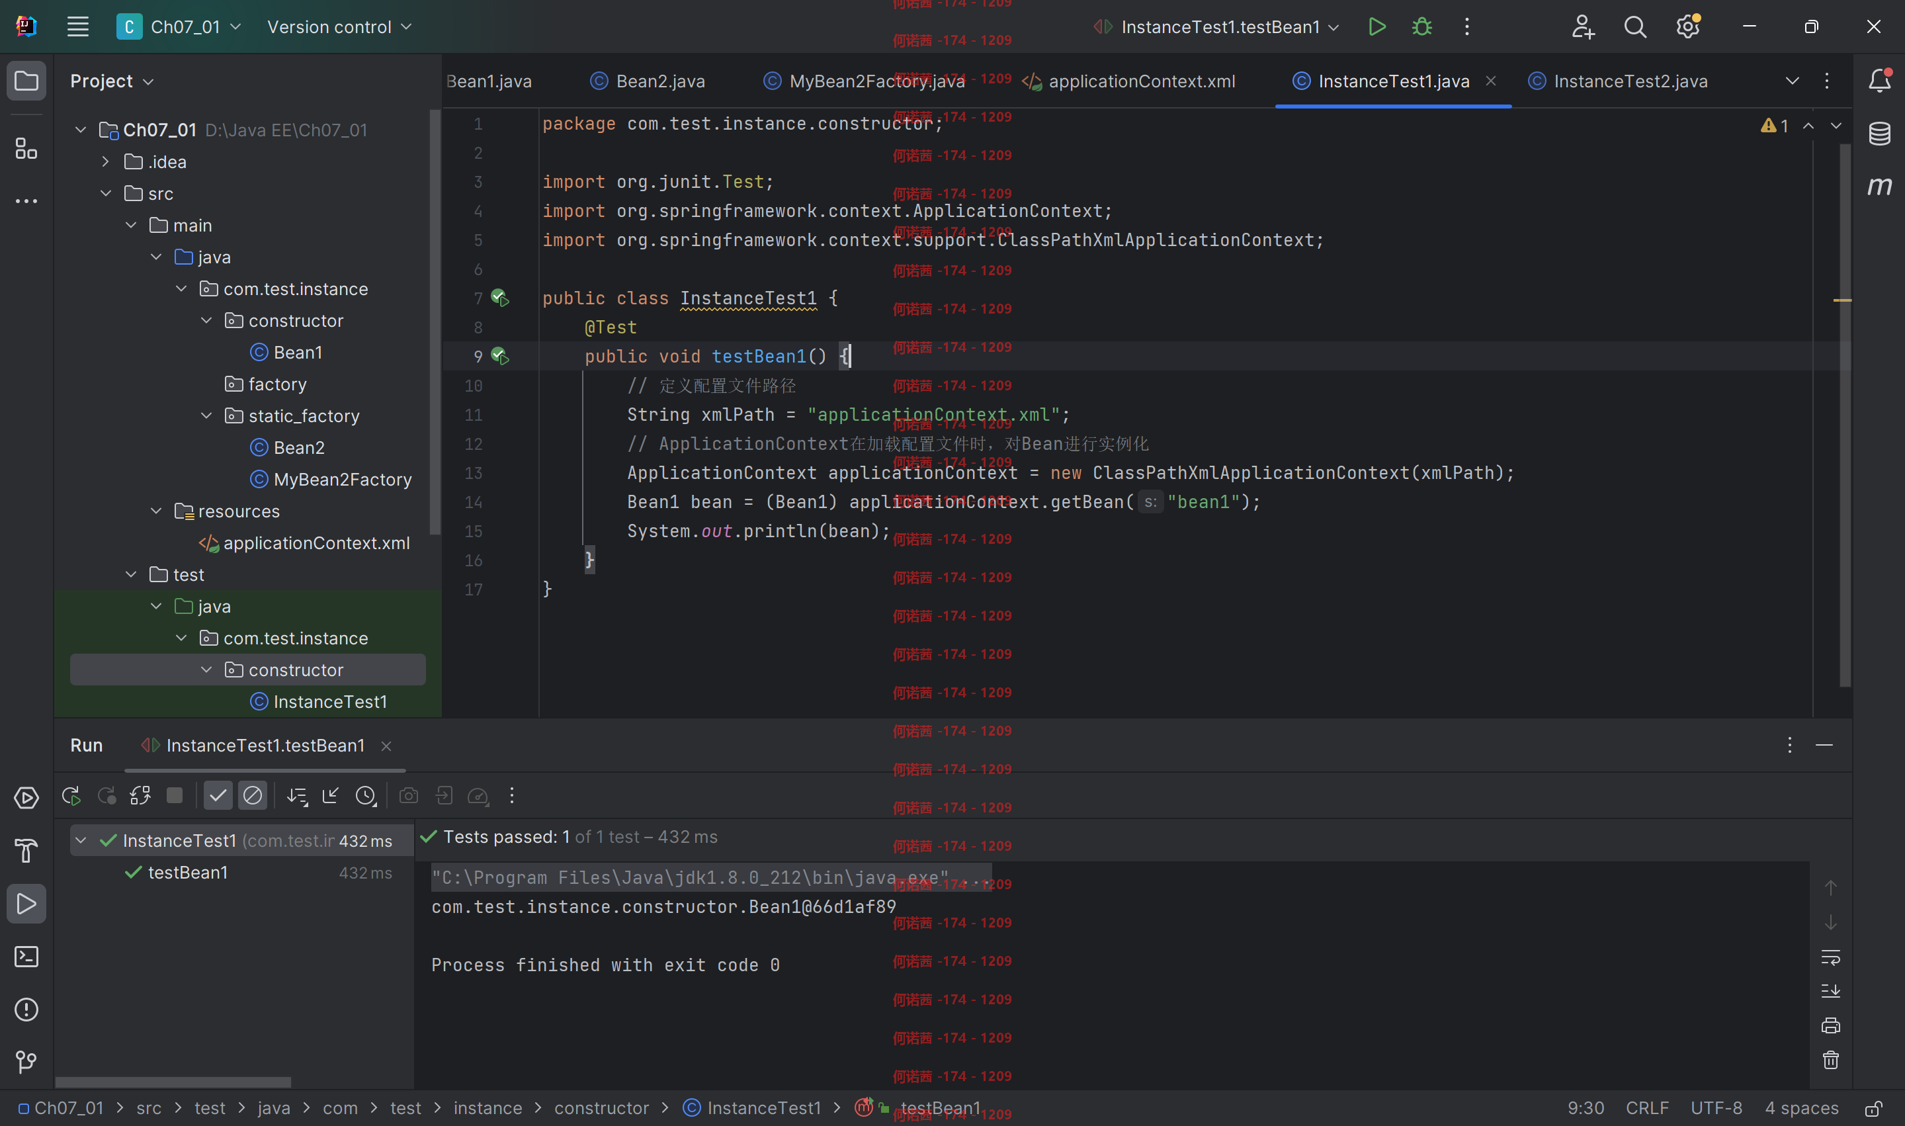Switch to applicationContext.xml tab
Screen dimensions: 1905x1126
[x=1128, y=81]
